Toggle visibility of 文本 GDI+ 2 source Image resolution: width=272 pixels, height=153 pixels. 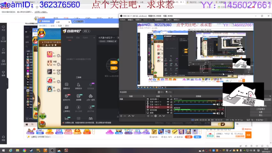(x=168, y=105)
